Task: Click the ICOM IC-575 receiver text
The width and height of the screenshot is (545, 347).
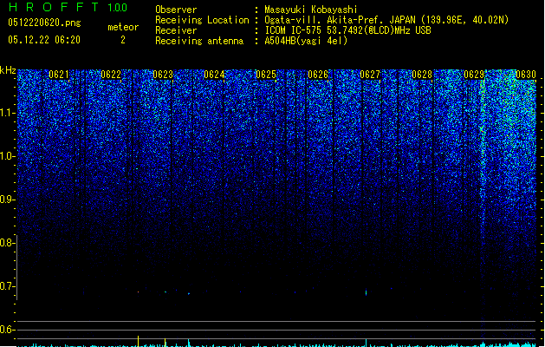Action: click(x=348, y=30)
